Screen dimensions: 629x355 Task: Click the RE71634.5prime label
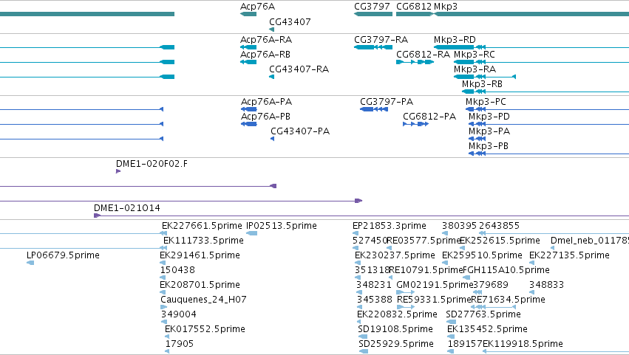pos(508,300)
